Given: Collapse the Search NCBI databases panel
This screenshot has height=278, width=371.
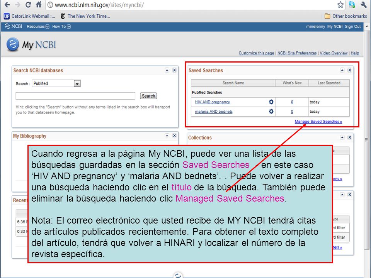Looking at the screenshot, I should (x=167, y=70).
